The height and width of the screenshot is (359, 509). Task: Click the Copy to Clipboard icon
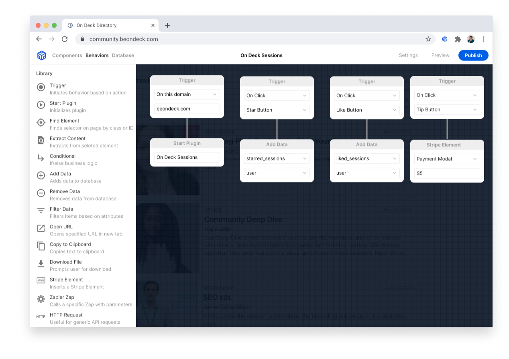coord(41,246)
